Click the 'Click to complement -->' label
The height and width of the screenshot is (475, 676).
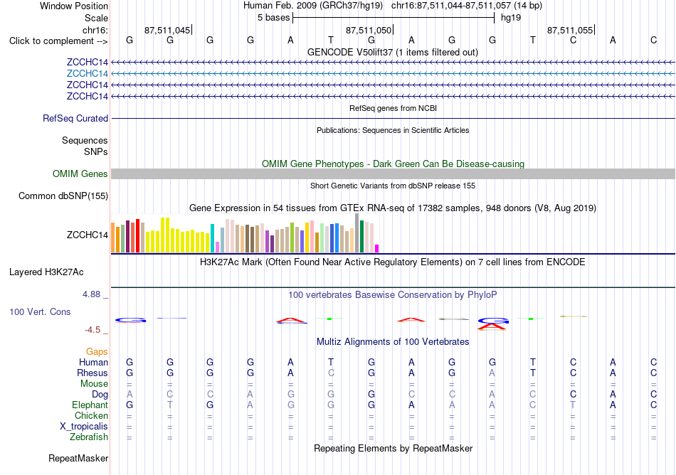[x=58, y=41]
